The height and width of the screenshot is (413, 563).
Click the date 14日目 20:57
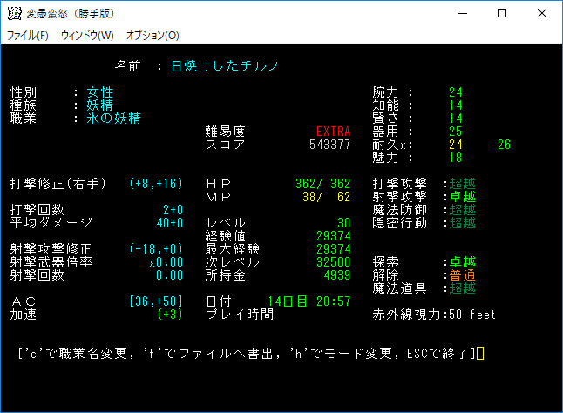309,301
